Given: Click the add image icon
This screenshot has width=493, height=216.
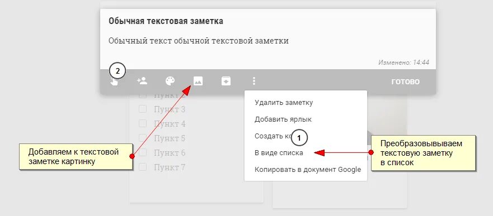Looking at the screenshot, I should [198, 81].
